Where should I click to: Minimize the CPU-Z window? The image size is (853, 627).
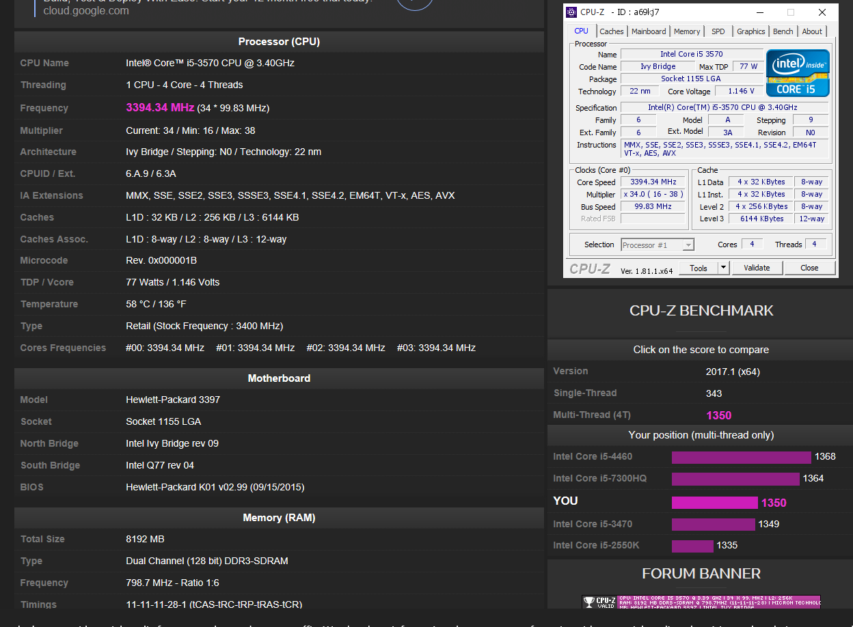(759, 12)
